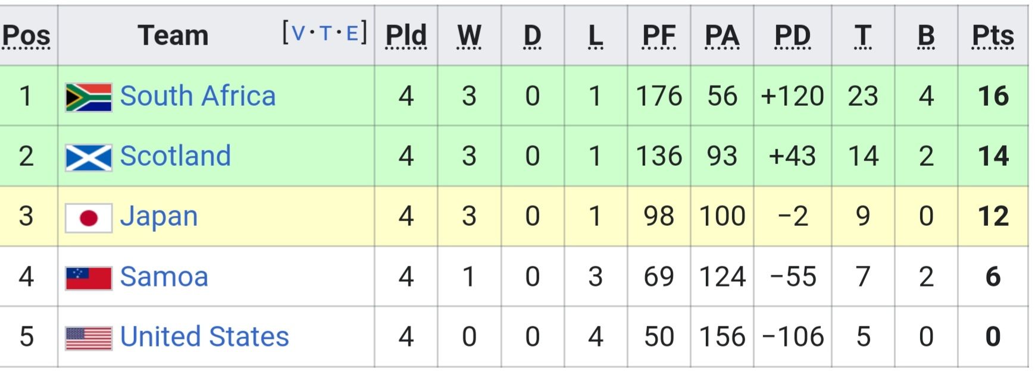
Task: Click the United States flag icon
Action: point(88,338)
